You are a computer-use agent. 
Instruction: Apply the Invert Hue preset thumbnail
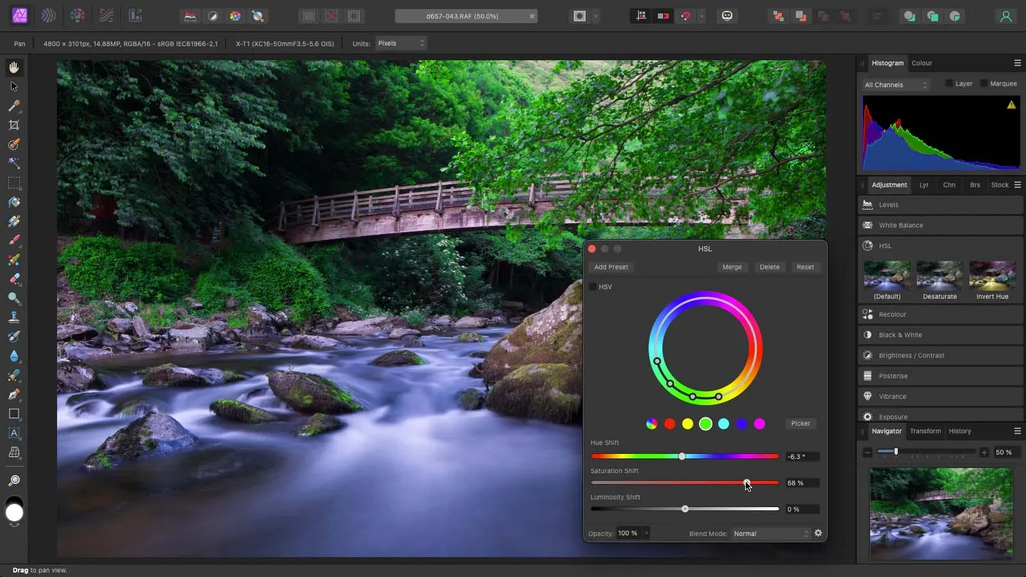click(x=992, y=277)
